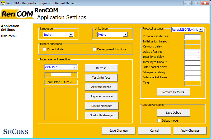Click the Timer field
211x139 pixels.
point(193,83)
